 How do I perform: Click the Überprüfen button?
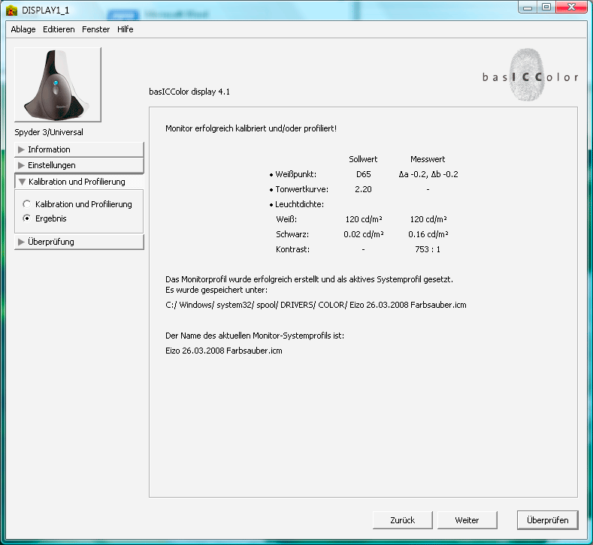pyautogui.click(x=547, y=519)
